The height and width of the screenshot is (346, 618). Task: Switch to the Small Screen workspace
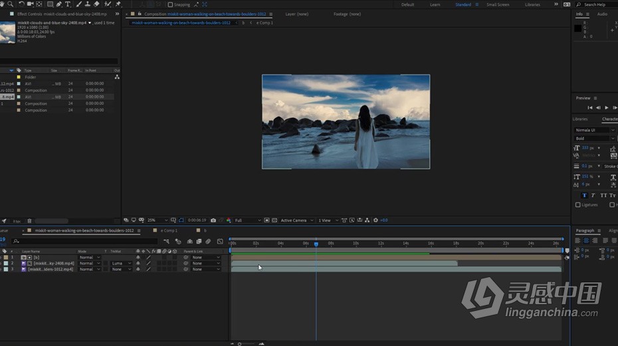click(x=498, y=5)
